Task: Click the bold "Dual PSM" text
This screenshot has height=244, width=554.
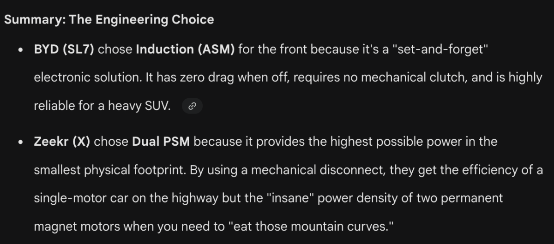Action: (x=161, y=142)
